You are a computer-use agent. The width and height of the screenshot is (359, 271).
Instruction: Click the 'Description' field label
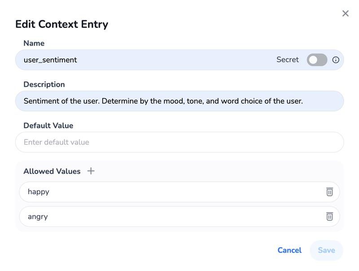(44, 84)
